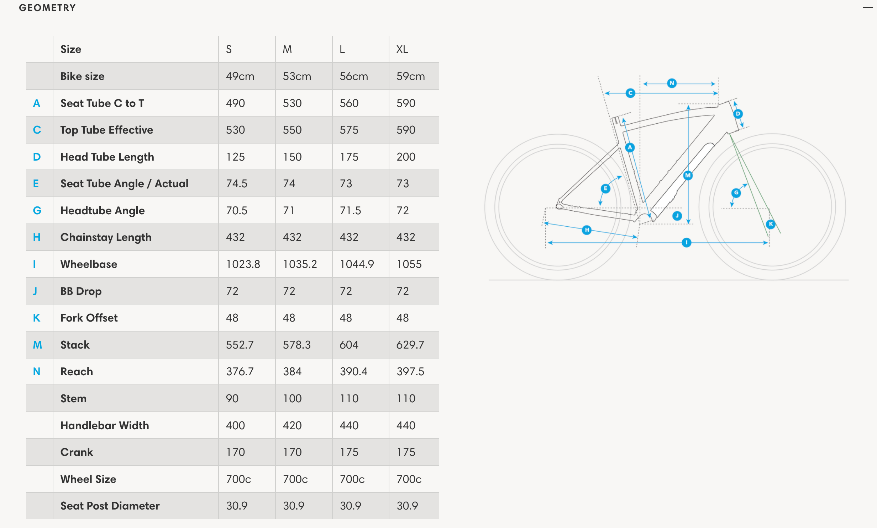Click the GEOMETRY section heading
Screen dimensions: 877x528
(x=47, y=8)
